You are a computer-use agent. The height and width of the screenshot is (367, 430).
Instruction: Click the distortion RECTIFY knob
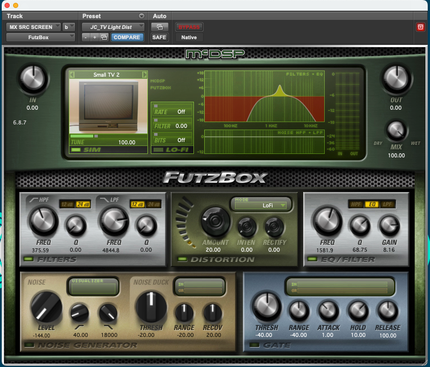coord(274,226)
